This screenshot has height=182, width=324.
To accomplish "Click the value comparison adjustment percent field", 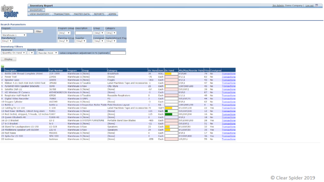I will (115, 53).
